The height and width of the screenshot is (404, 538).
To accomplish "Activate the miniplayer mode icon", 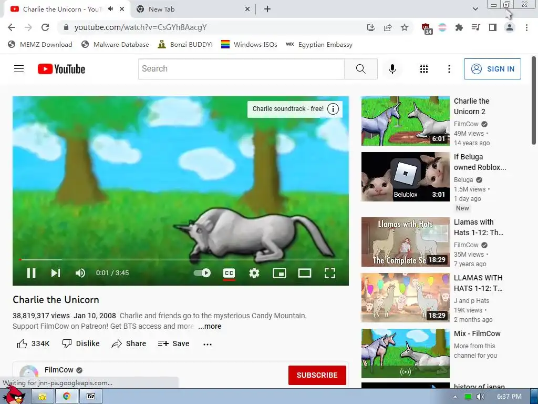I will [280, 273].
